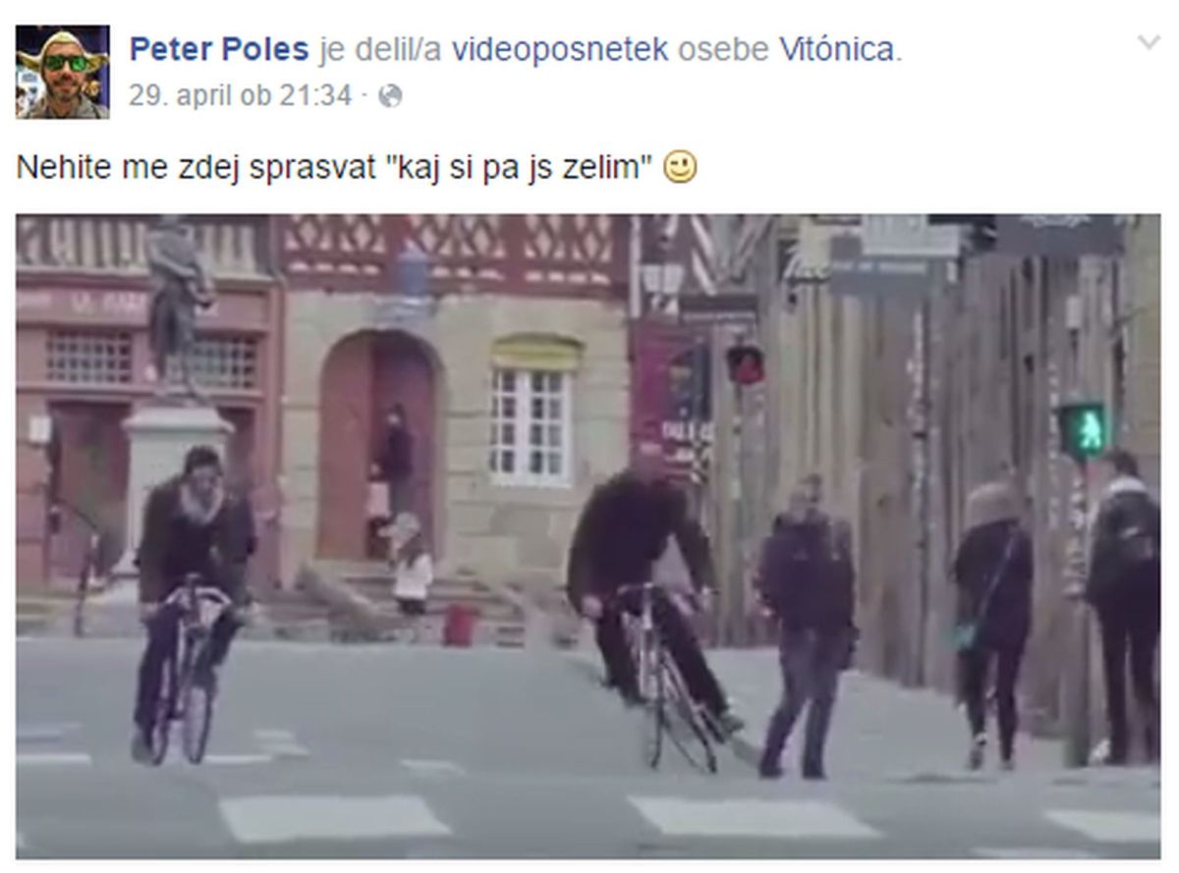Screen dimensions: 1179x873
Task: Open Peter Poles' profile picture
Action: pos(62,72)
